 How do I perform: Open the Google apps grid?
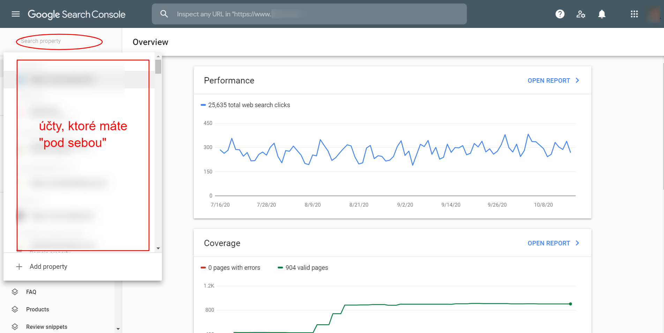pyautogui.click(x=634, y=14)
